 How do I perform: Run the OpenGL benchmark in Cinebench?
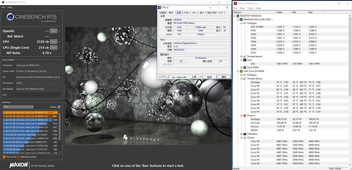click(53, 31)
